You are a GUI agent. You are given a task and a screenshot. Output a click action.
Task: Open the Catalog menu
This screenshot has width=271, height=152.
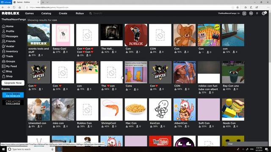pos(46,13)
